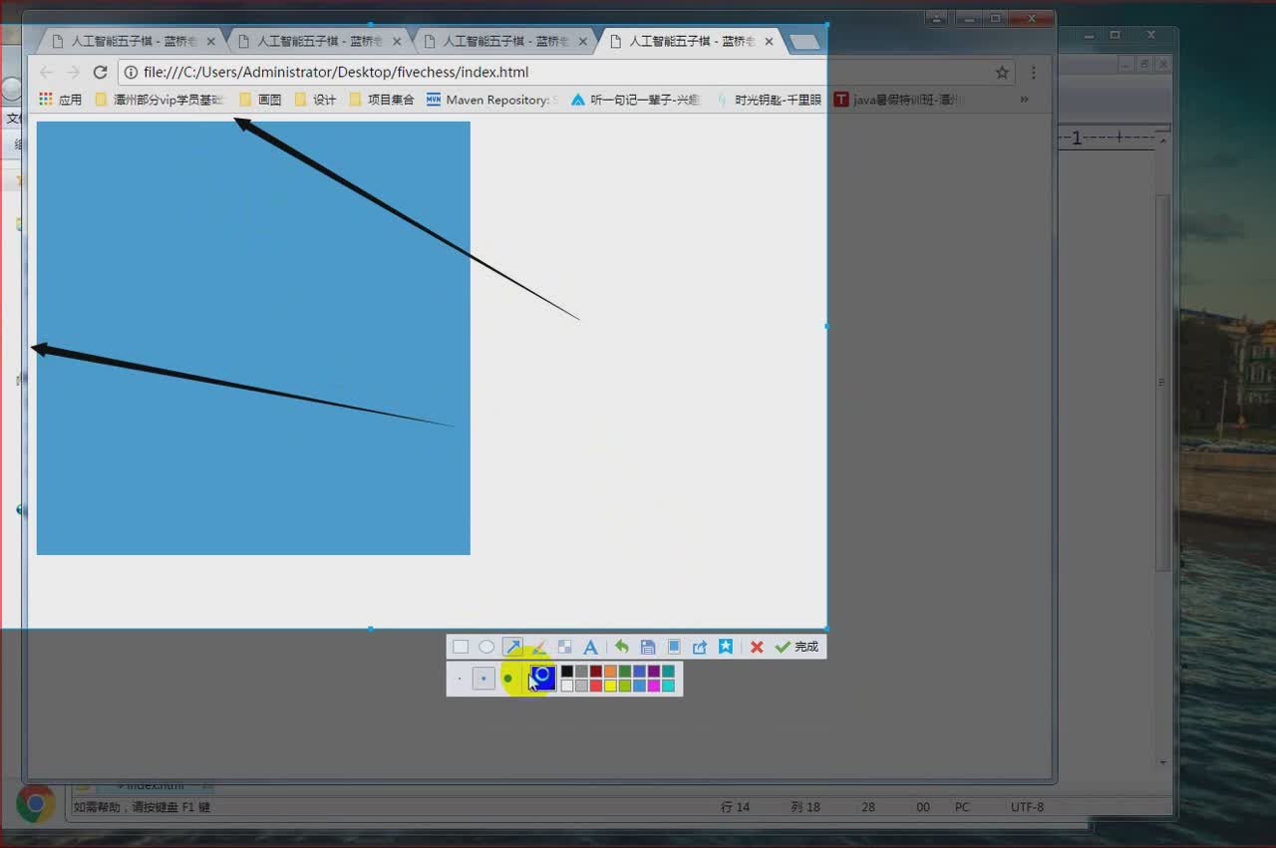Pick the white color swatch

567,686
